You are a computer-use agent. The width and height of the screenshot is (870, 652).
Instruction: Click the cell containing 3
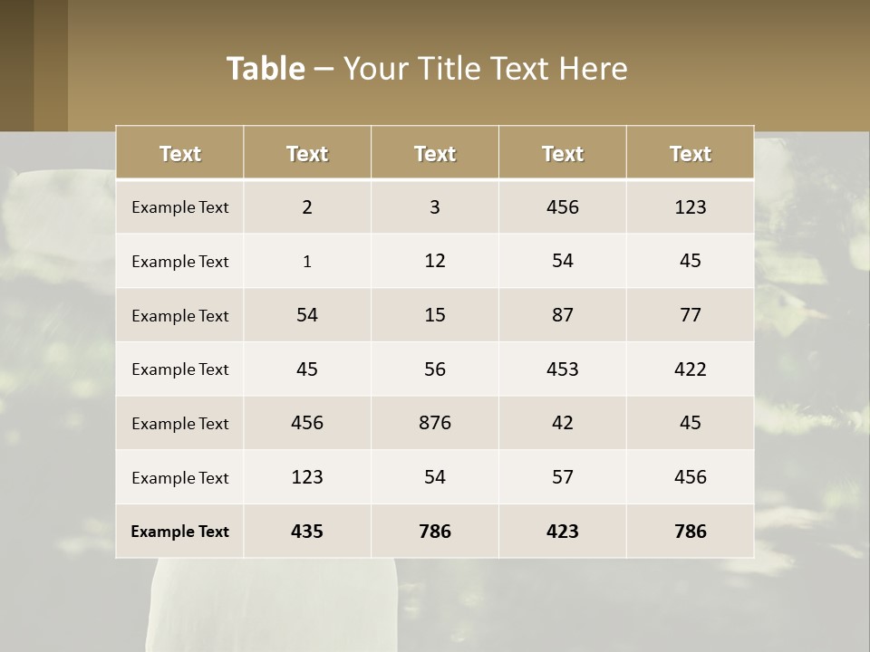click(x=435, y=206)
